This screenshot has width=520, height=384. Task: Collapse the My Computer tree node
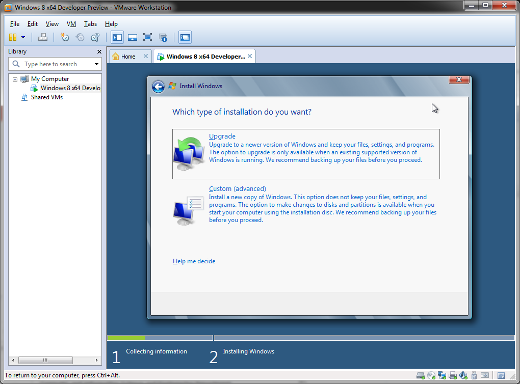pos(15,79)
